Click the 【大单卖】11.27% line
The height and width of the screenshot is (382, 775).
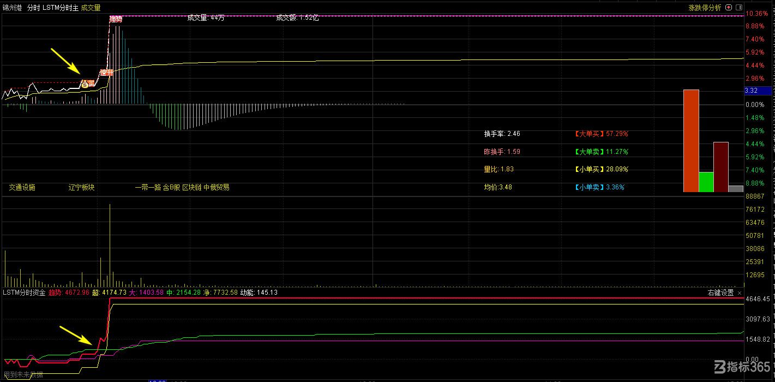(x=602, y=152)
